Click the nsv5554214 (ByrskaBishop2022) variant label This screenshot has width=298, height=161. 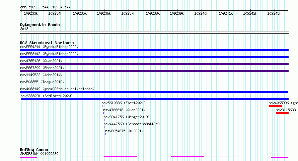(x=49, y=47)
